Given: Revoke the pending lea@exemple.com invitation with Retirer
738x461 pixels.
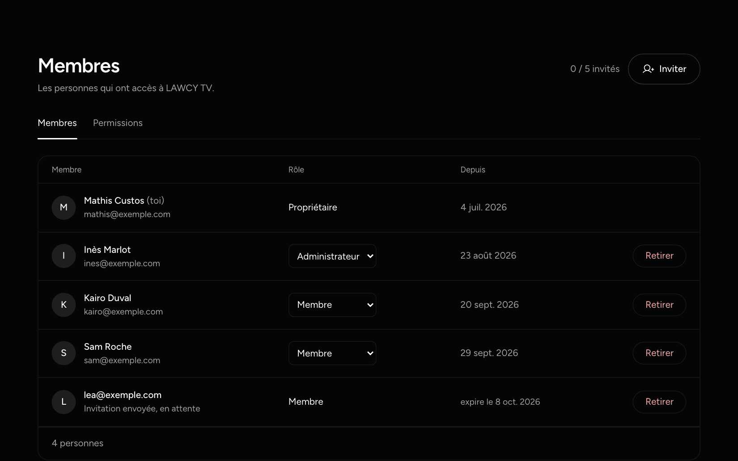Looking at the screenshot, I should click(x=659, y=402).
